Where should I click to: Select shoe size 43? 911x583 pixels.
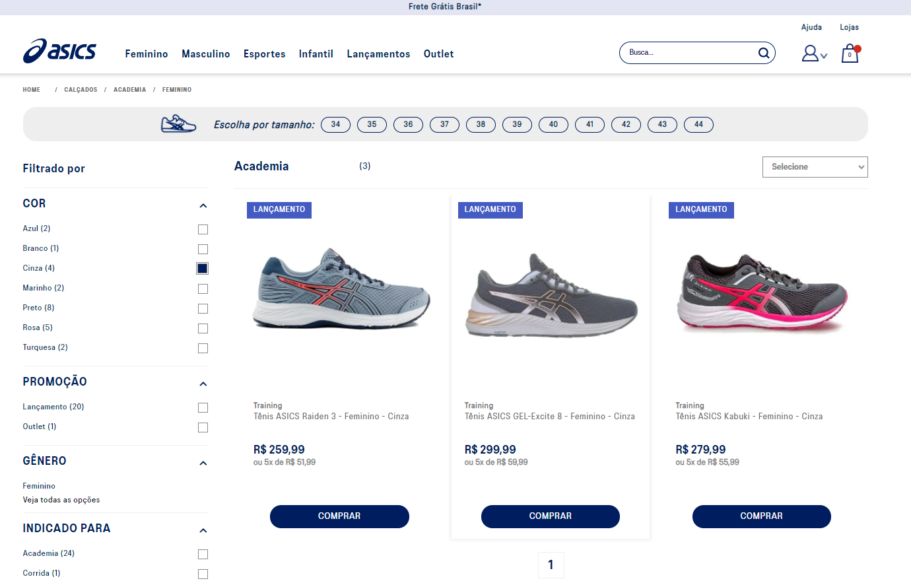(662, 124)
